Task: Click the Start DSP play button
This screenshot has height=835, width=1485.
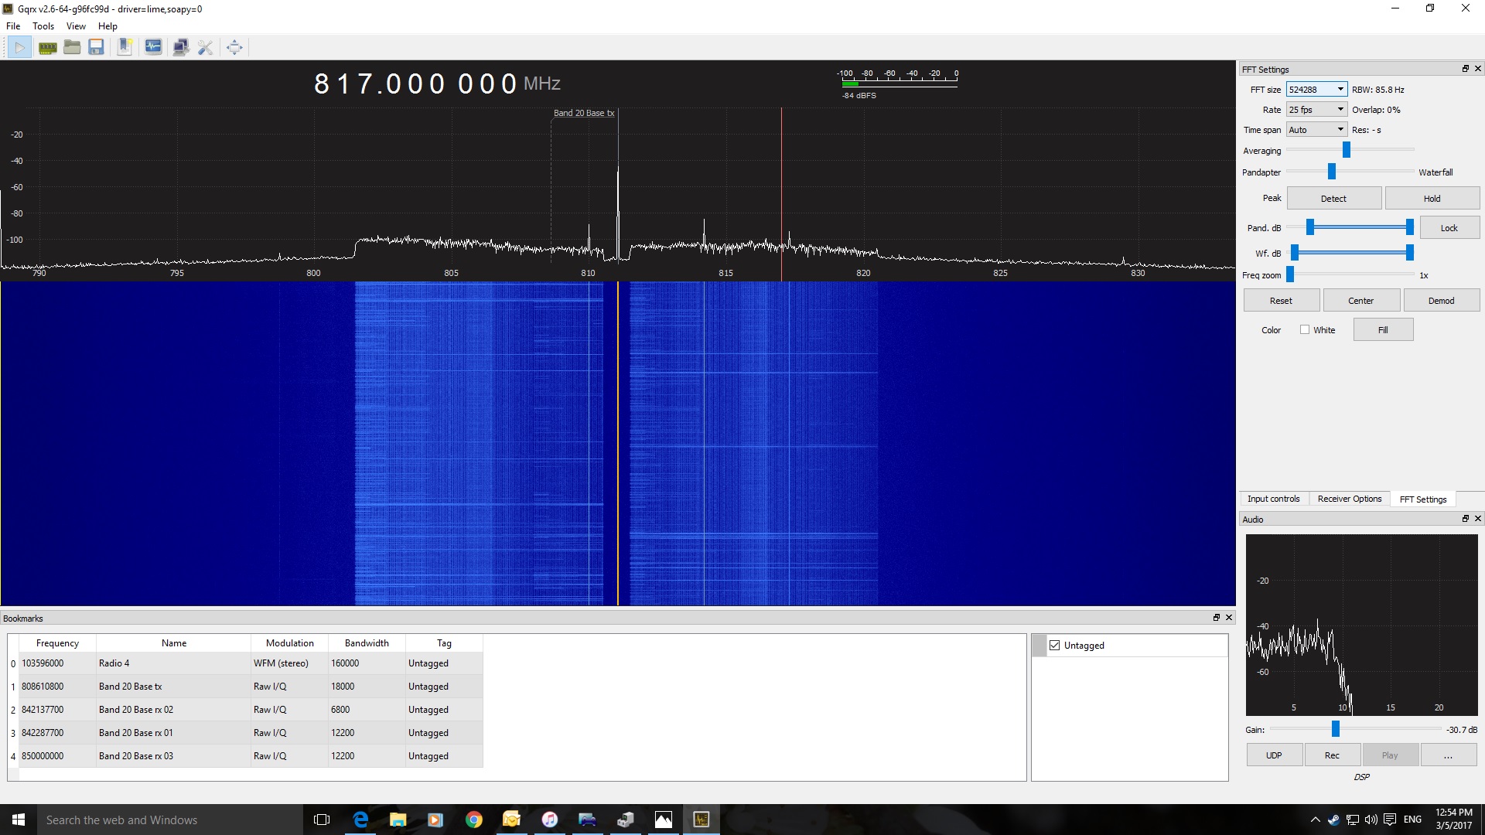Action: (19, 46)
